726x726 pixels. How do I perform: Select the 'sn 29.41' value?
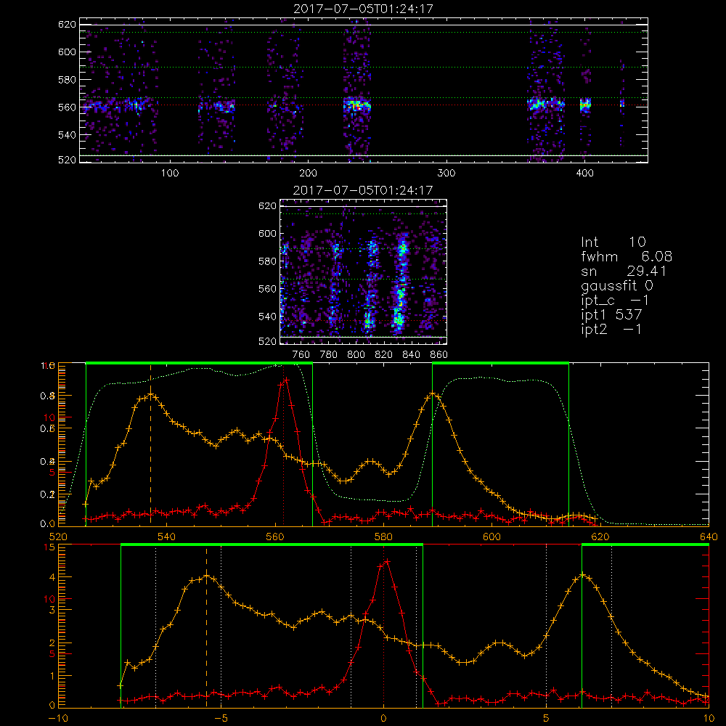pos(624,271)
